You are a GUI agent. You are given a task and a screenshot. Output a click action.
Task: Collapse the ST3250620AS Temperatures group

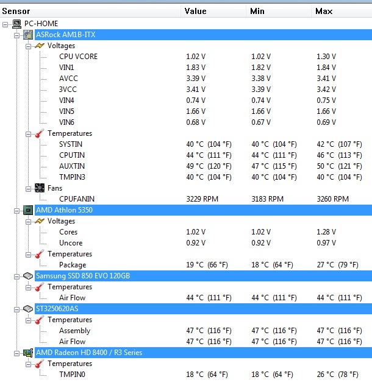coord(29,321)
